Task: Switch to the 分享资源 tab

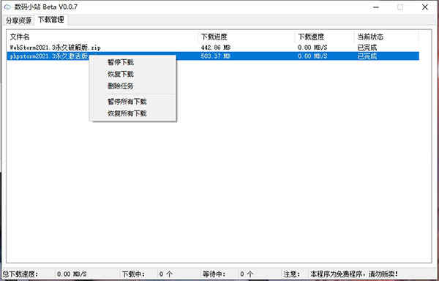Action: [x=18, y=20]
